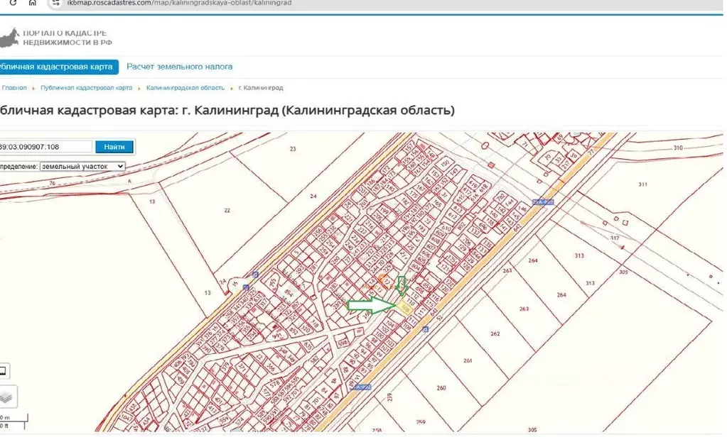Screen dimensions: 727x437
Task: Click the г. Калининград breadcrumb
Action: [262, 88]
